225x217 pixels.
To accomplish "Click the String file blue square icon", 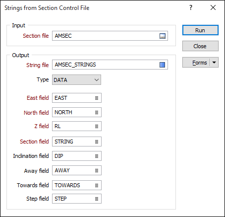I will pyautogui.click(x=162, y=65).
